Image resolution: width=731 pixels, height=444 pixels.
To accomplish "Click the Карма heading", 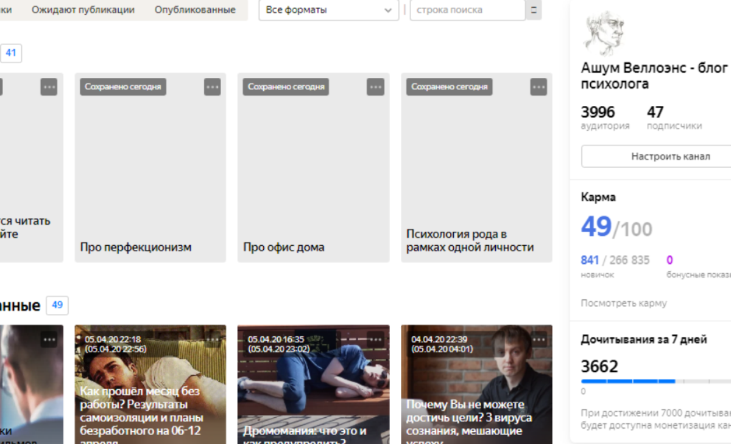I will point(598,197).
